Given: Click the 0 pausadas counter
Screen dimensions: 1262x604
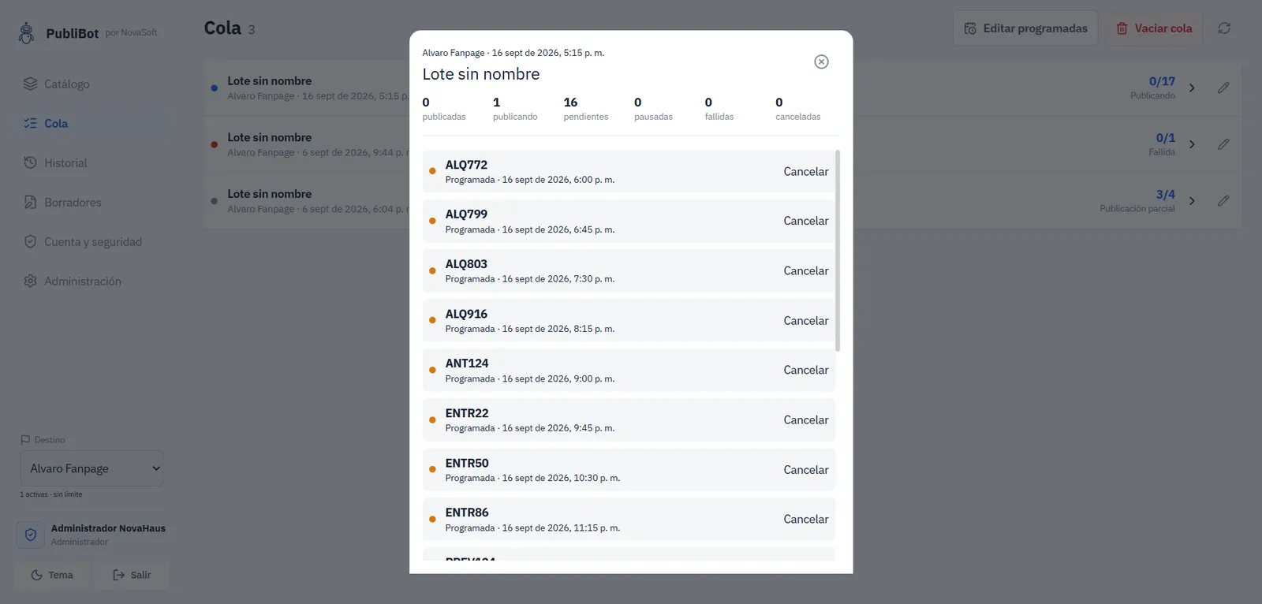Looking at the screenshot, I should pyautogui.click(x=654, y=109).
